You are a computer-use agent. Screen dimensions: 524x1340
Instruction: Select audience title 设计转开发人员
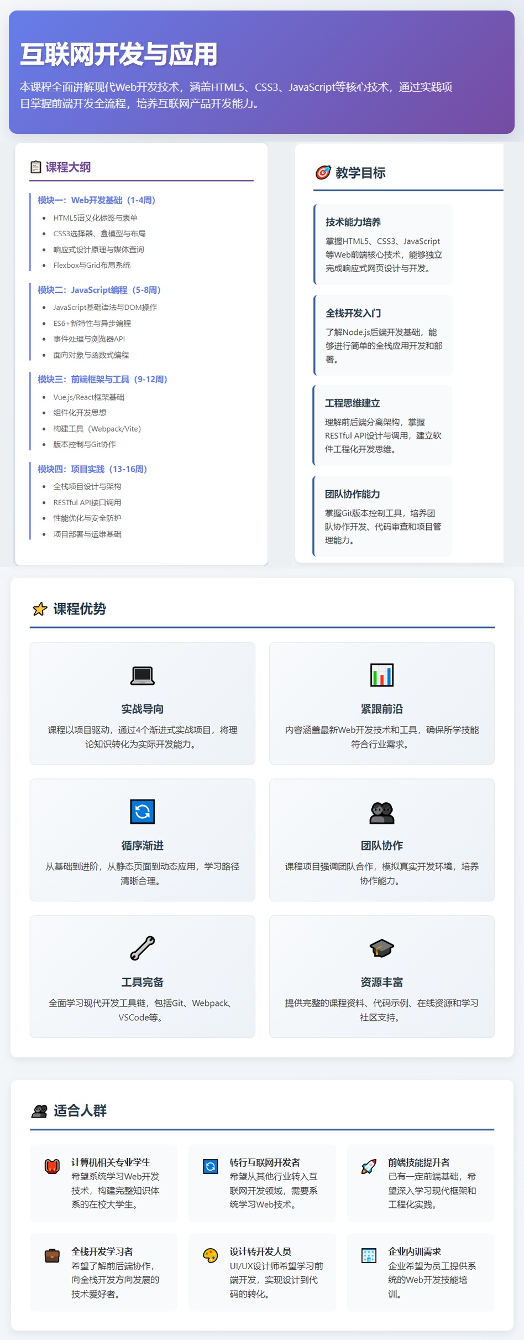[260, 1251]
